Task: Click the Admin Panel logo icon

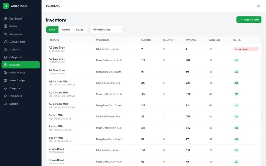Action: (x=6, y=6)
